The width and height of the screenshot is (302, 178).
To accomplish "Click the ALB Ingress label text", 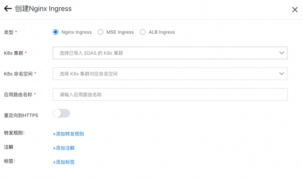I will (162, 32).
